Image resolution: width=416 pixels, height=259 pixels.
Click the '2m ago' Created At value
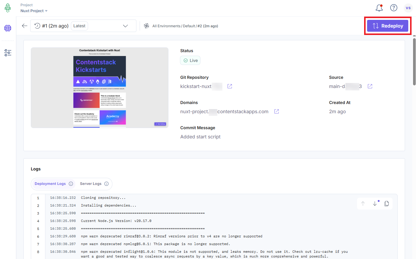coord(337,111)
